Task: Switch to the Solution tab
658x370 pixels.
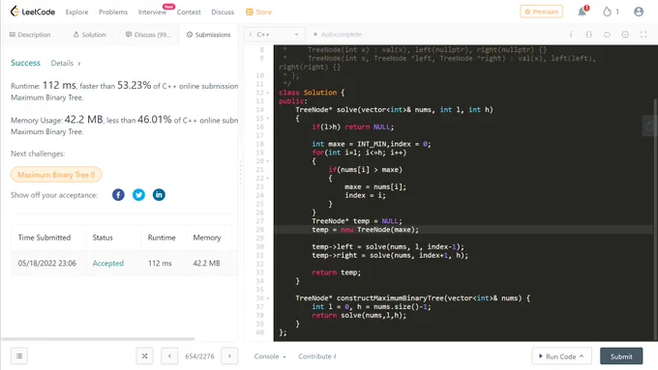Action: tap(89, 35)
